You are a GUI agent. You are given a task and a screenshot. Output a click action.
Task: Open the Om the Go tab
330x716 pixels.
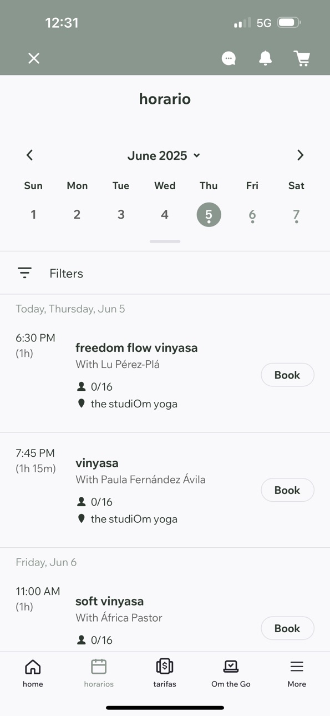[x=231, y=673]
